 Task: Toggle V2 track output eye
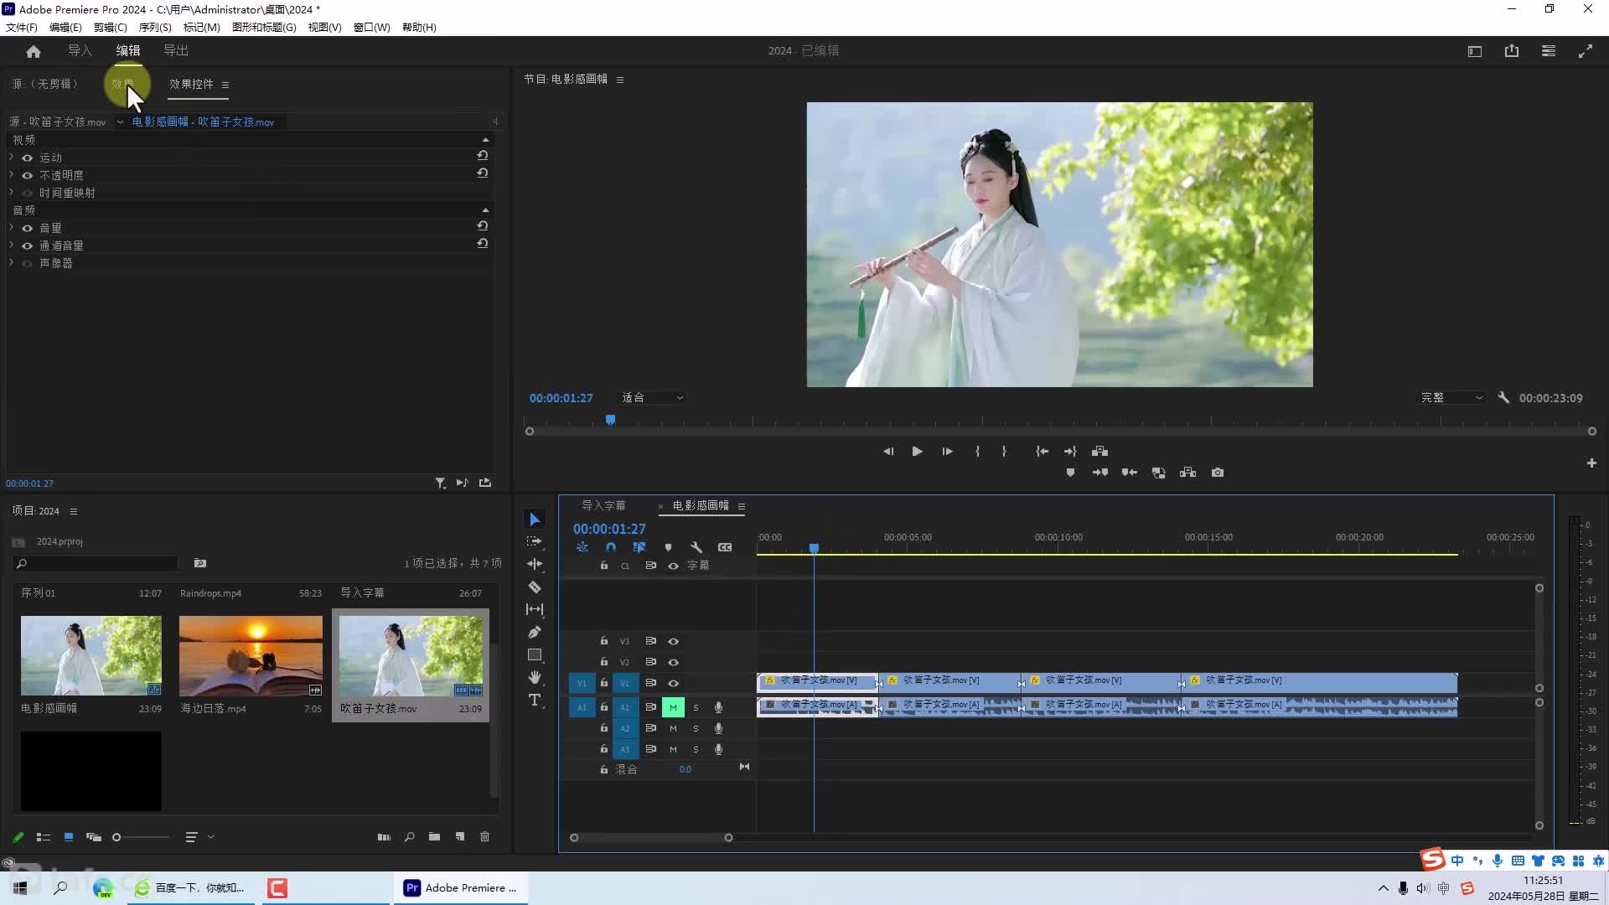pos(673,662)
